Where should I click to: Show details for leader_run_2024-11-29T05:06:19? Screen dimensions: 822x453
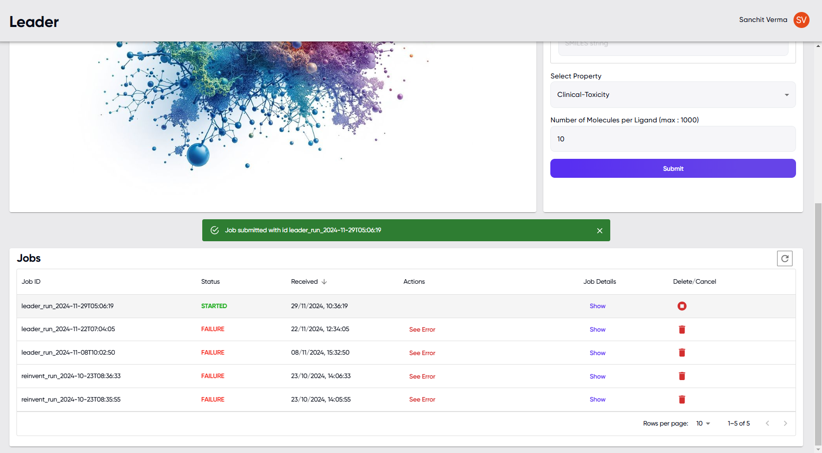point(597,306)
